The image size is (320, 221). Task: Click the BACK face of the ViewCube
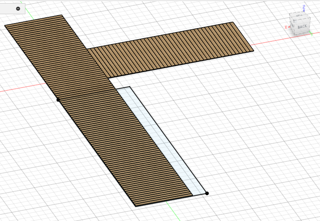pos(302,27)
